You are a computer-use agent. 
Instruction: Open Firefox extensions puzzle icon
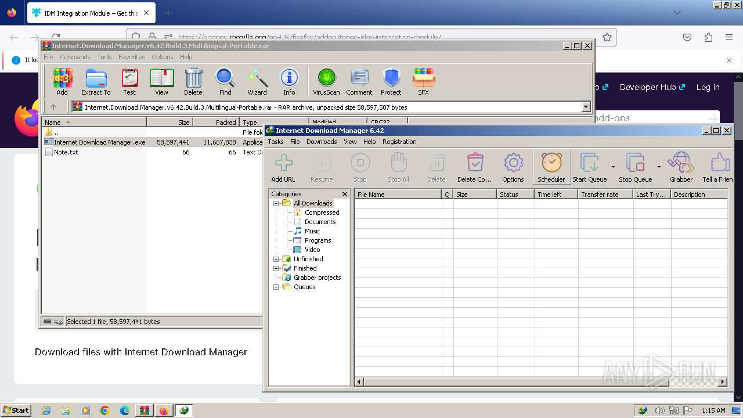pos(708,37)
